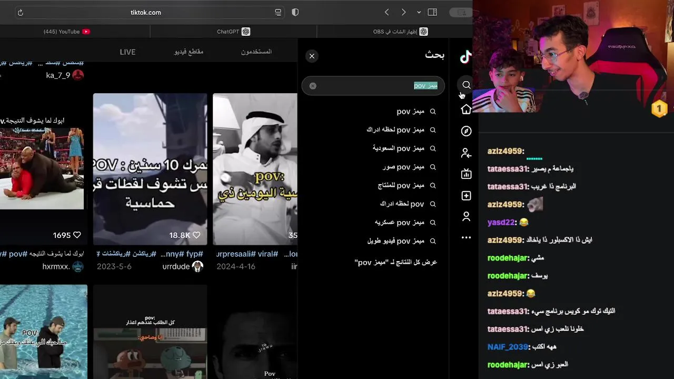The width and height of the screenshot is (674, 379).
Task: Open the Explore compass icon
Action: [x=466, y=131]
